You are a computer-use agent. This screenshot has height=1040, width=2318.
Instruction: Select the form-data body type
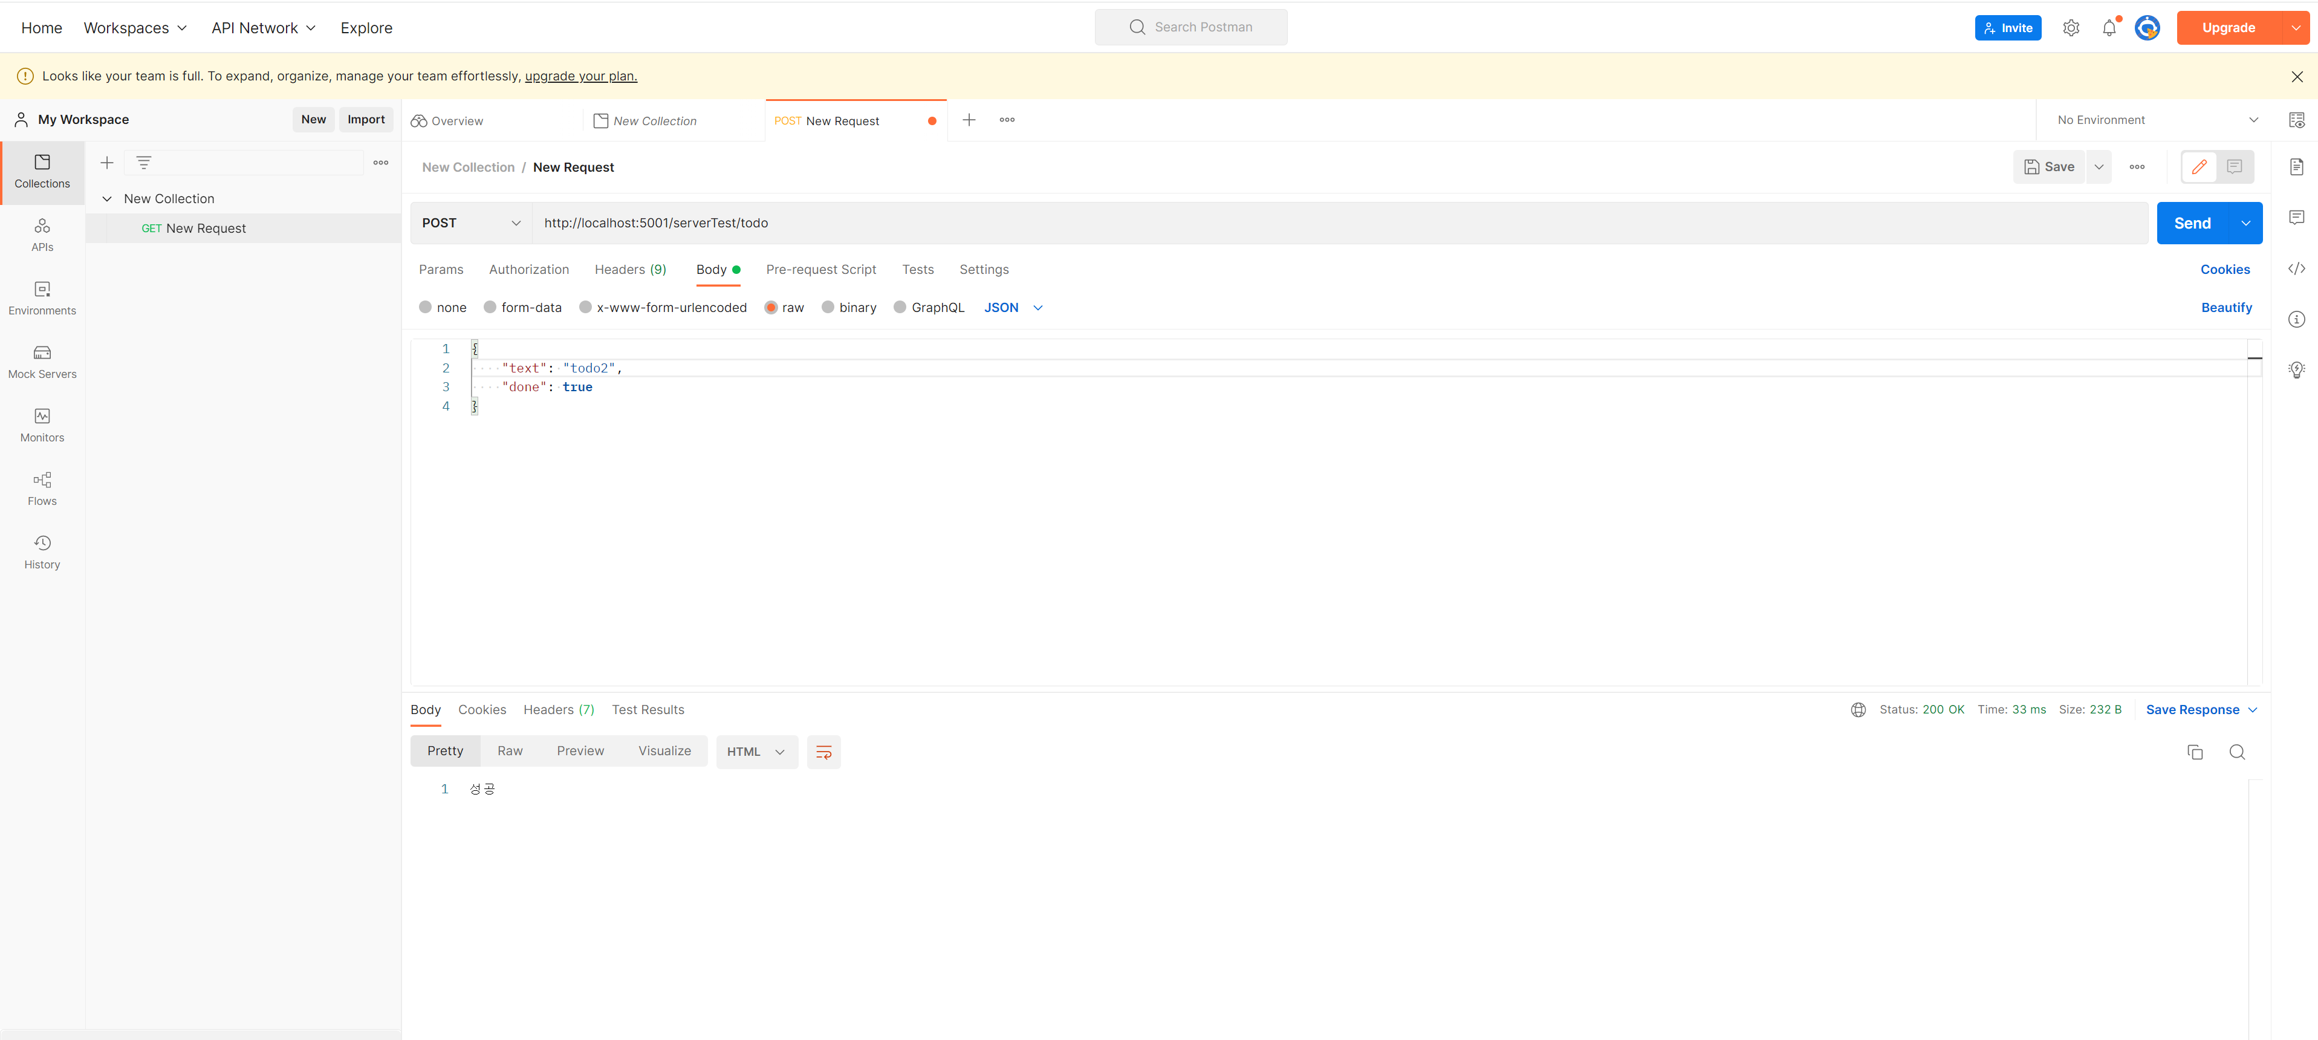(x=490, y=308)
